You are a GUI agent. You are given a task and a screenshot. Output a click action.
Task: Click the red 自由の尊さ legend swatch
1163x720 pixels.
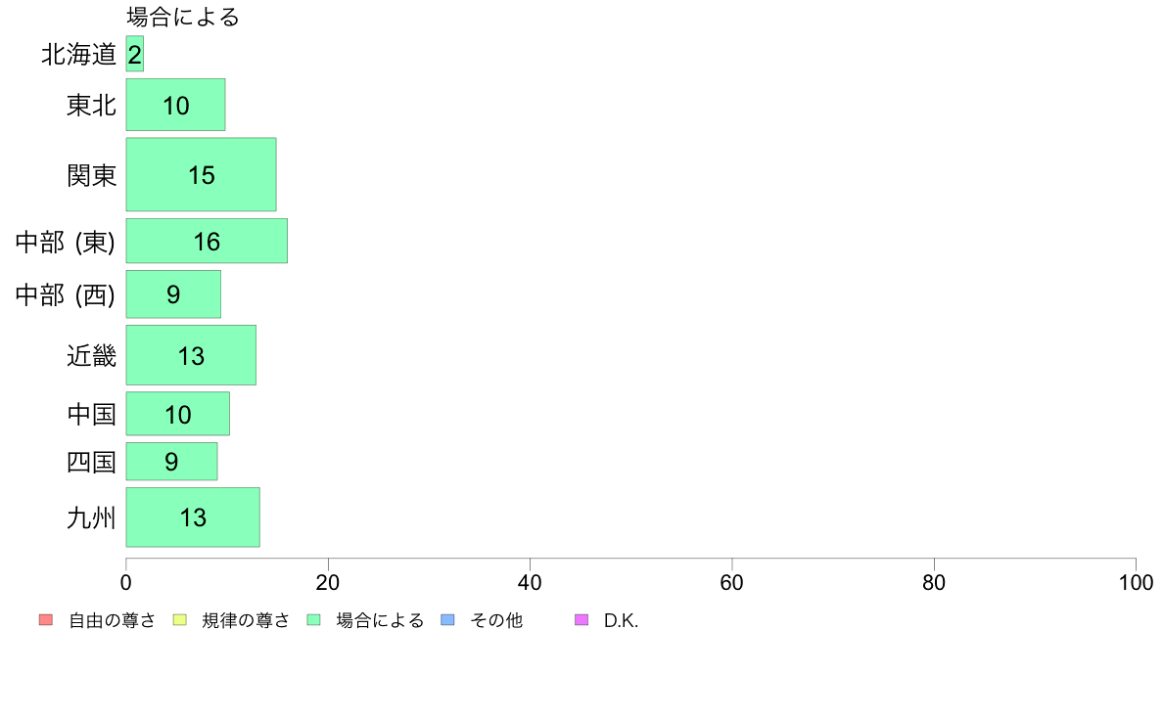tap(46, 620)
